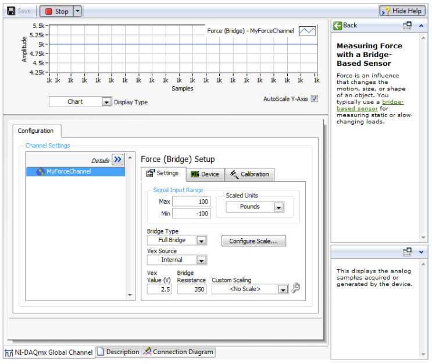Click the Min signal input field
Viewport: 432px width, 364px height.
point(191,213)
